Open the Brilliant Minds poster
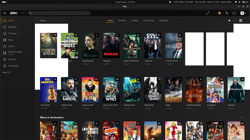The width and height of the screenshot is (250, 140). click(69, 90)
